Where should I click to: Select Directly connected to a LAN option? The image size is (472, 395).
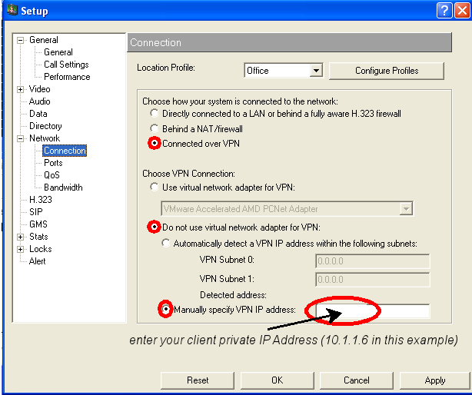155,114
